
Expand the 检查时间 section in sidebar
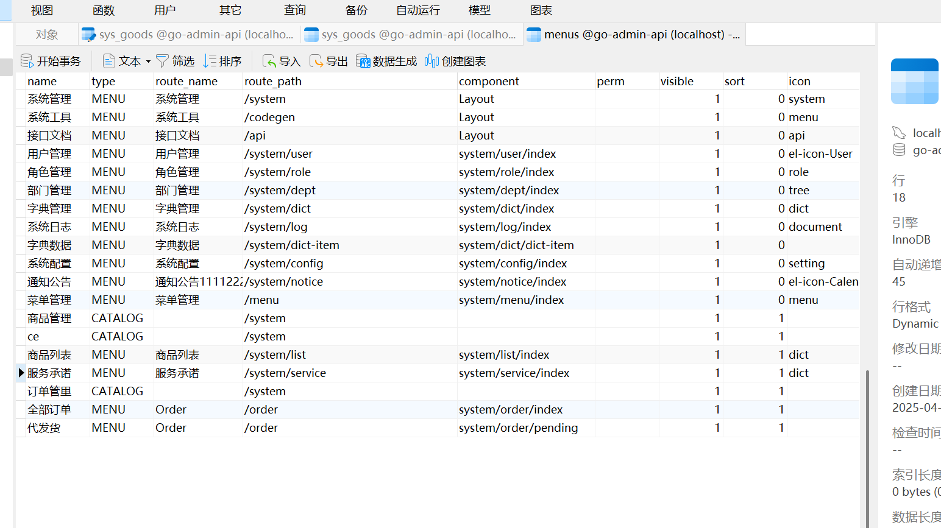[x=914, y=432]
